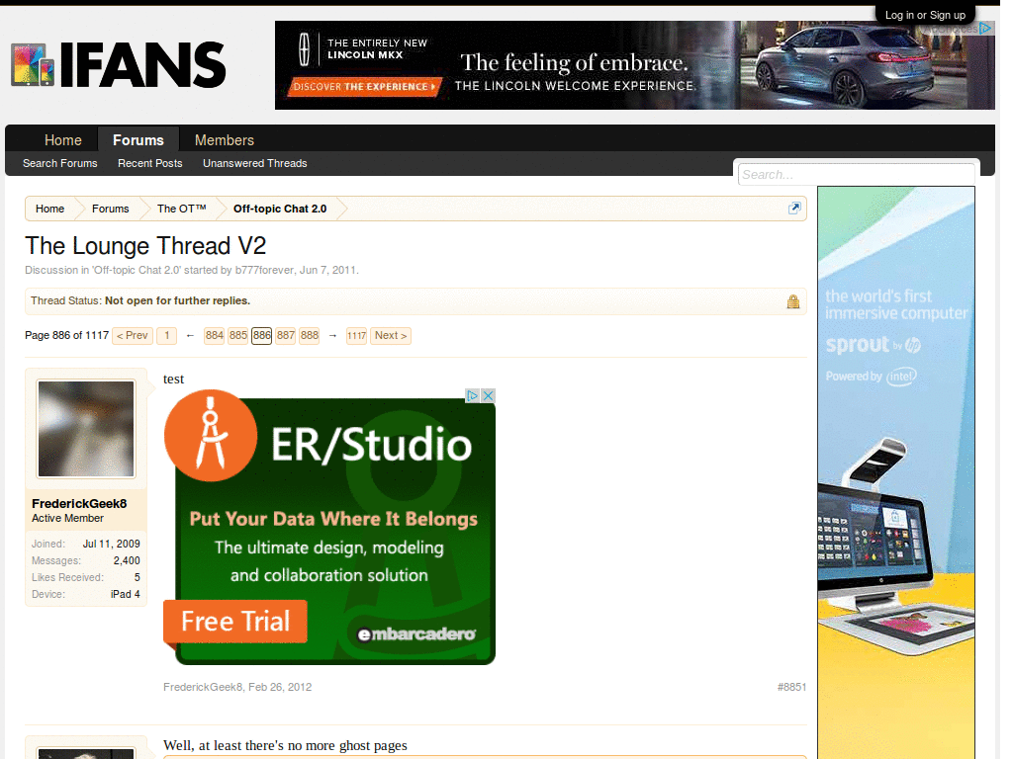
Task: Click left arrow in pagination
Action: tap(190, 336)
